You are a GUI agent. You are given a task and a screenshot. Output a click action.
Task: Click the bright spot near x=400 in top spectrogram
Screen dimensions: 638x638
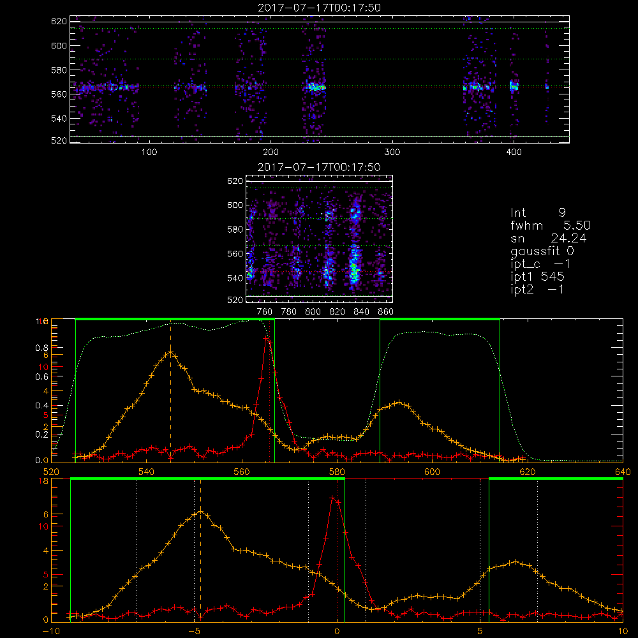(514, 86)
